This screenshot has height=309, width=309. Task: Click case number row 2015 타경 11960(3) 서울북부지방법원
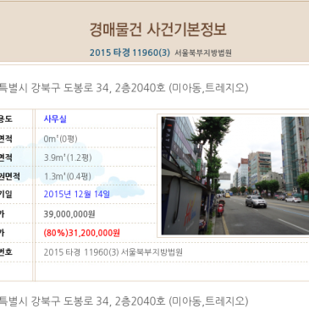coord(113,252)
